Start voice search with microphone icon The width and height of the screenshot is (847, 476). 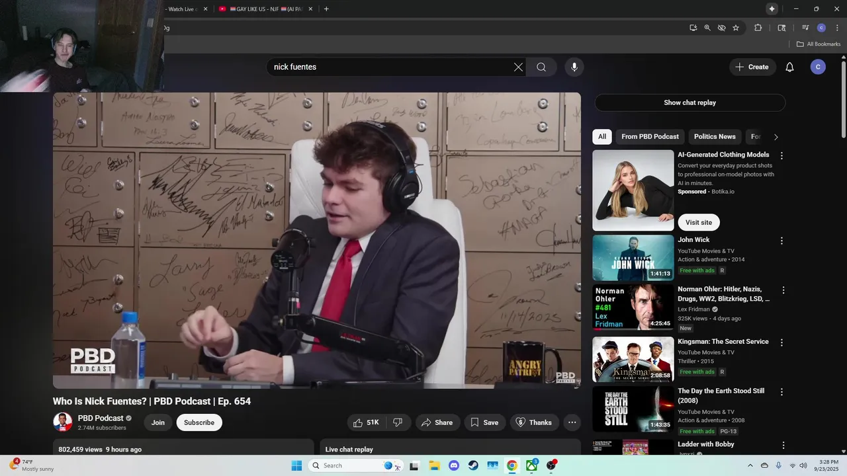[574, 67]
